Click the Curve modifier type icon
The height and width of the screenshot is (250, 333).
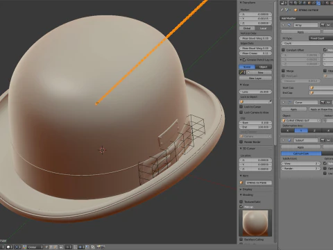289,102
